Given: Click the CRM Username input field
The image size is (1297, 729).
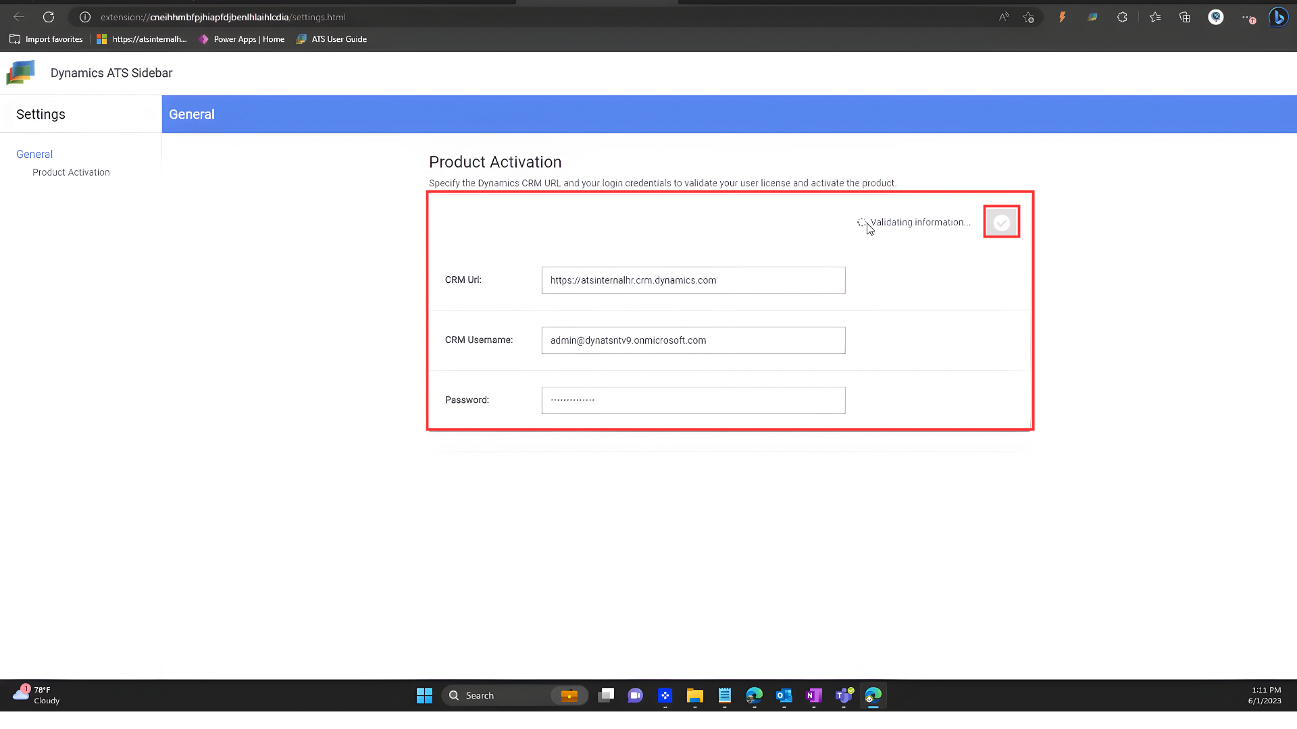Looking at the screenshot, I should click(x=693, y=340).
